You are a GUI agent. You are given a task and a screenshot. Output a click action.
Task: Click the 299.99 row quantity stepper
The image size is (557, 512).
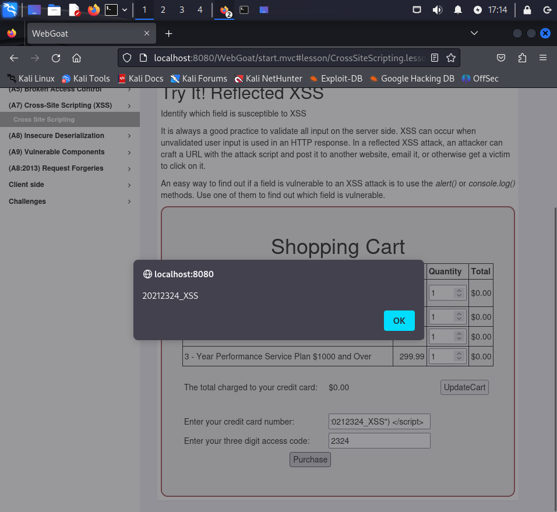click(459, 356)
